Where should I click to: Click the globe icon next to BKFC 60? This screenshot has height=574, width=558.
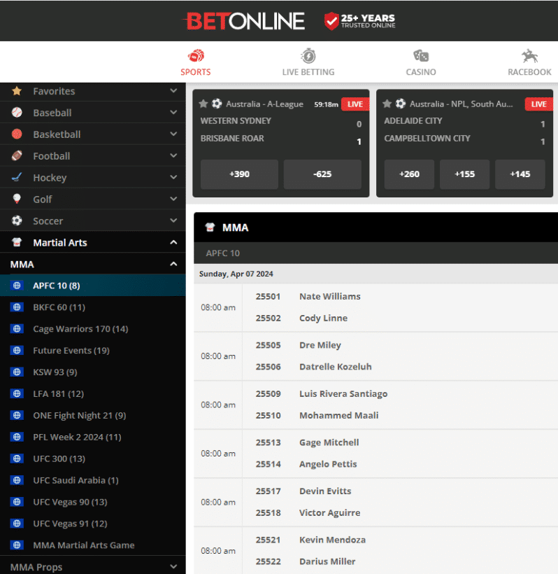17,307
